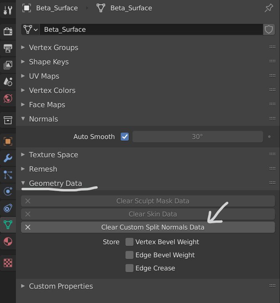Open the Texture properties checker icon
The width and height of the screenshot is (280, 303).
8,262
